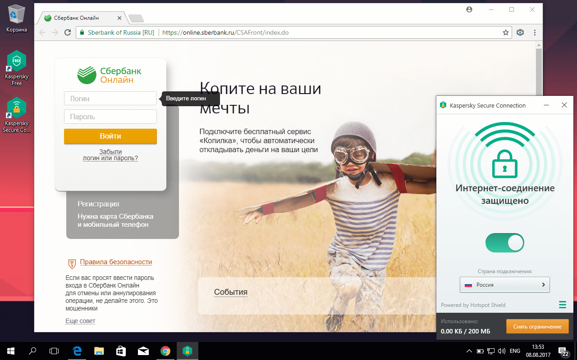Screen dimensions: 577x360
Task: Click inside the Логин input field
Action: click(x=110, y=98)
